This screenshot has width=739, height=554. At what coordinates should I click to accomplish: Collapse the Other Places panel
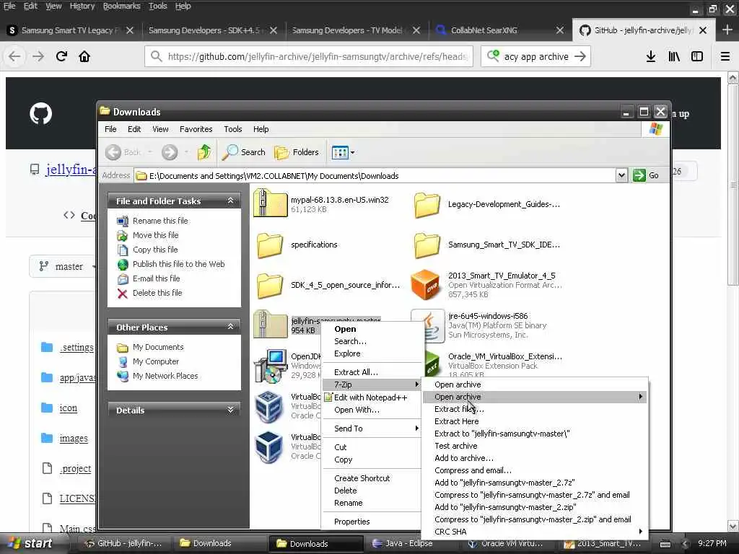pos(230,327)
